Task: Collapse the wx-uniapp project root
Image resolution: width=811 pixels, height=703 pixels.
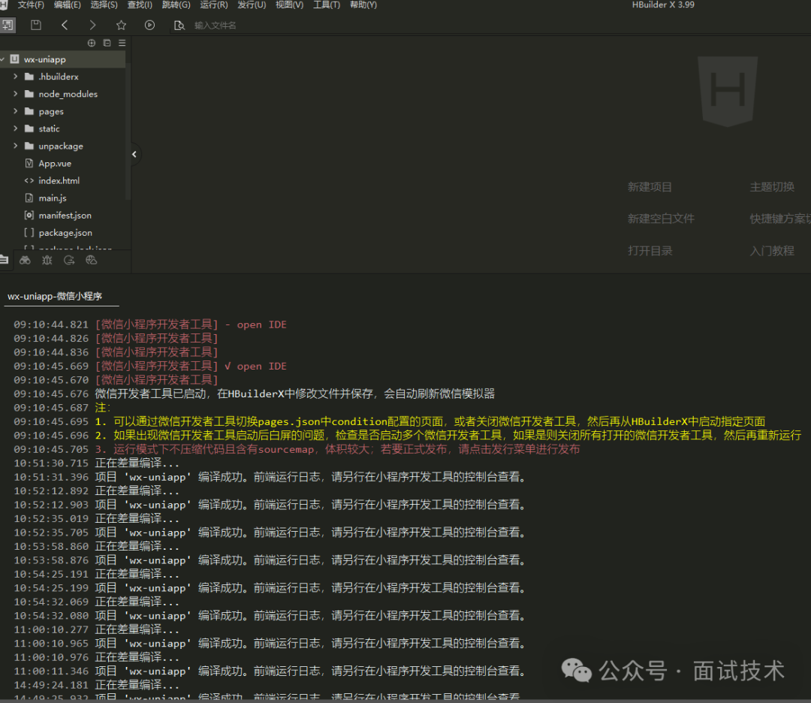Action: (2, 59)
